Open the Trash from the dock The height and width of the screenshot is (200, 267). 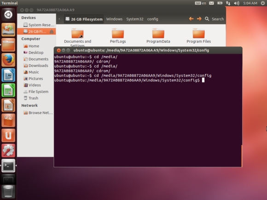[x=8, y=192]
